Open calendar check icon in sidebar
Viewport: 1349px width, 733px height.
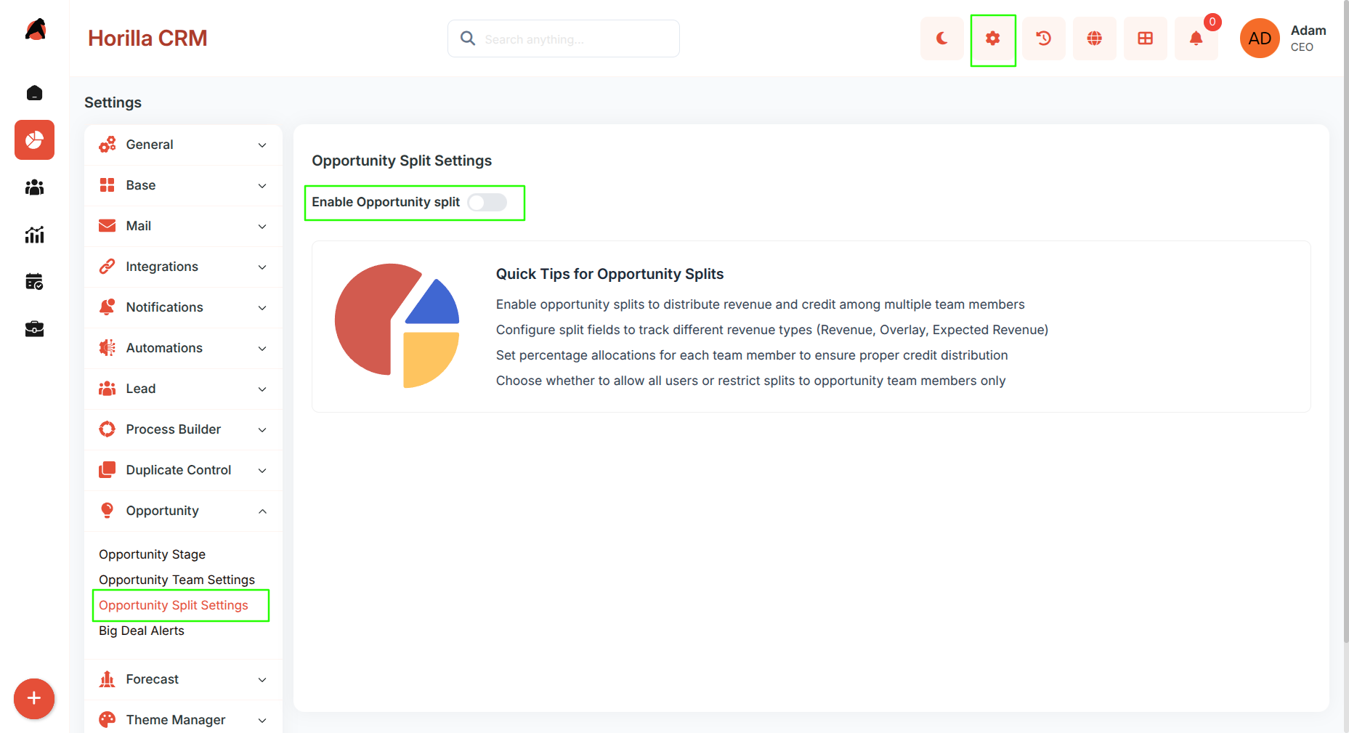pyautogui.click(x=34, y=282)
